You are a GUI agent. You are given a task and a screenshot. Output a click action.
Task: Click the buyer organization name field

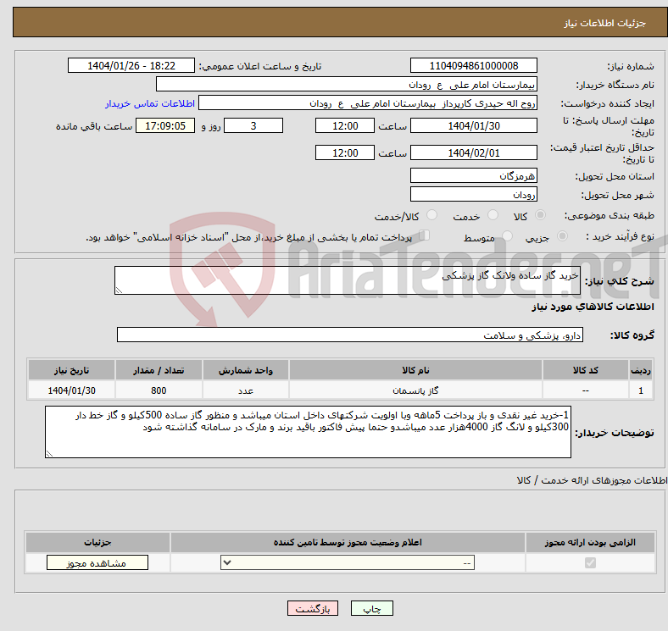347,85
